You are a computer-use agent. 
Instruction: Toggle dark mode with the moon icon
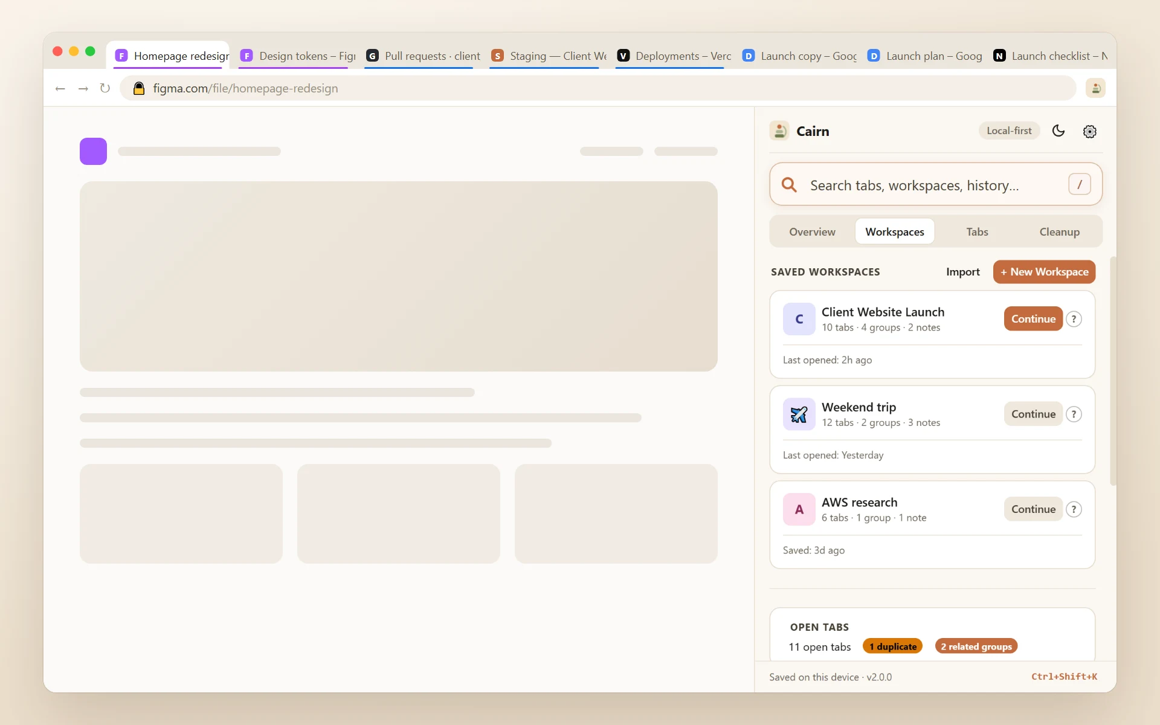click(1058, 131)
